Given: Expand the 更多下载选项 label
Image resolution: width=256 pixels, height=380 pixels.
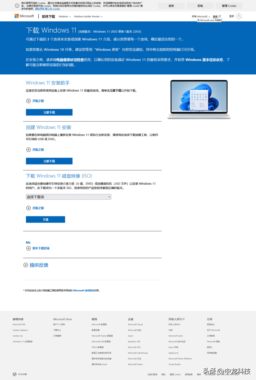Looking at the screenshot, I should tap(41, 248).
